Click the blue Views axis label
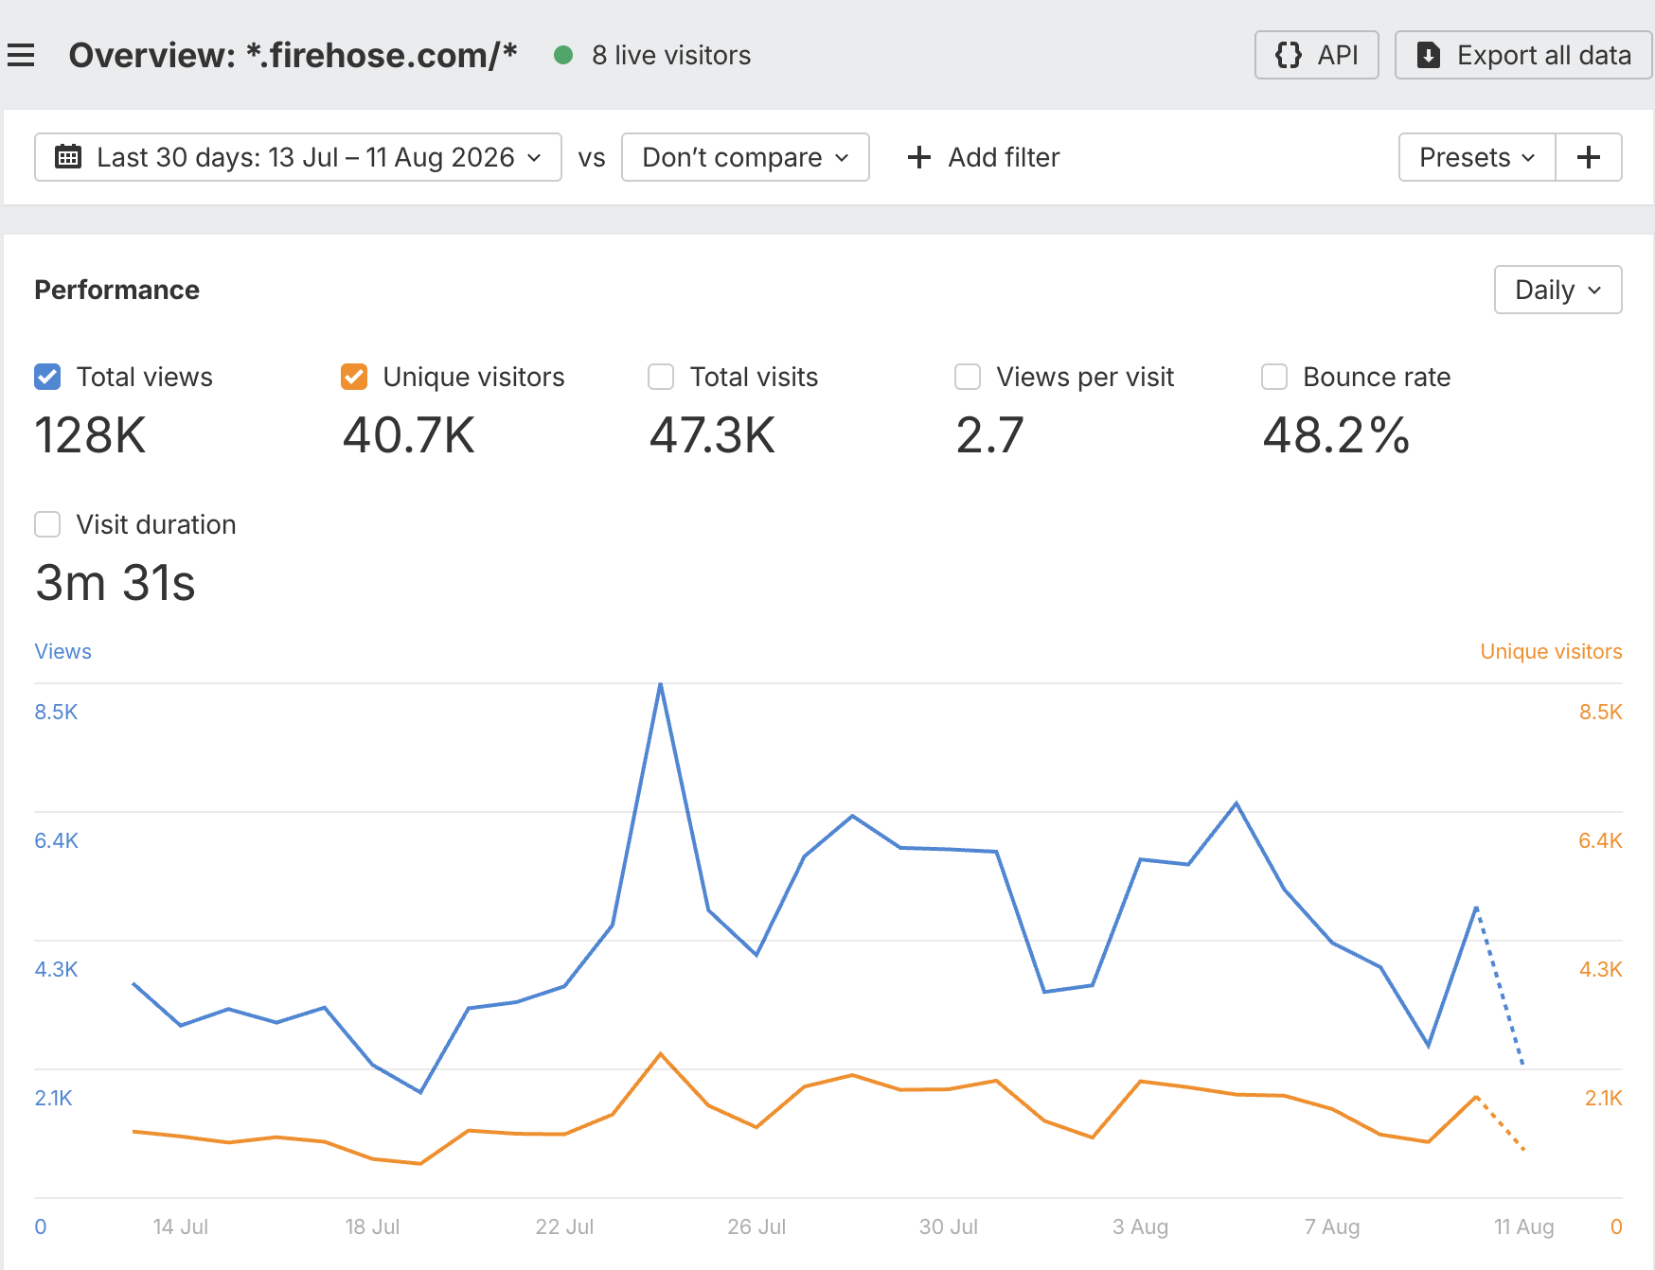Screen dimensions: 1655x1270 [62, 651]
